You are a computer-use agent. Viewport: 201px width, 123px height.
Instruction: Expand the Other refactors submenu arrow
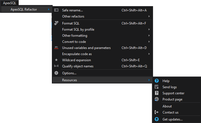(149, 16)
